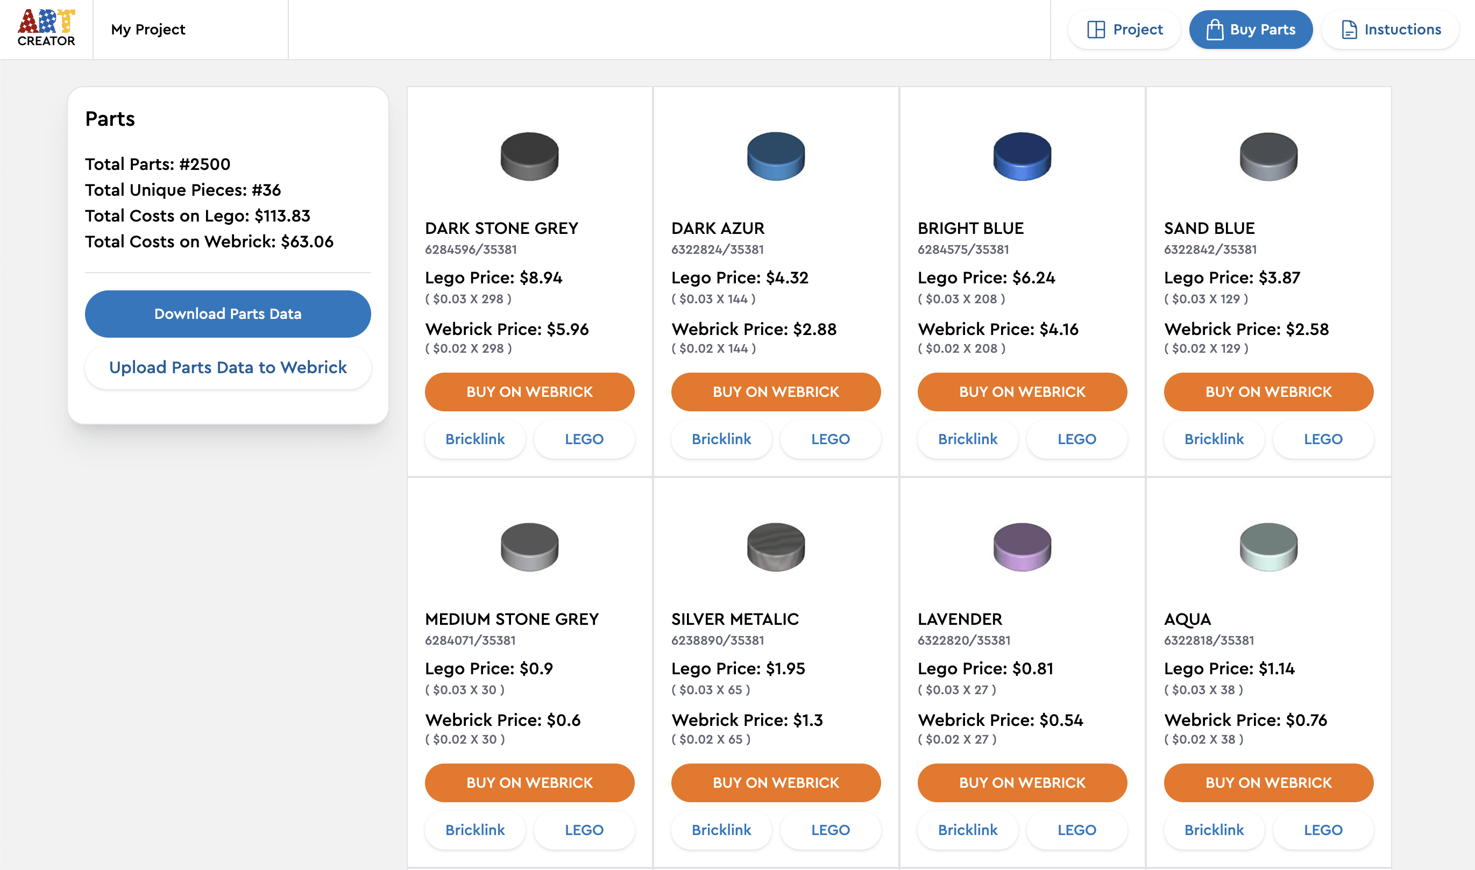Image resolution: width=1475 pixels, height=870 pixels.
Task: Select the My Project name field
Action: 190,30
